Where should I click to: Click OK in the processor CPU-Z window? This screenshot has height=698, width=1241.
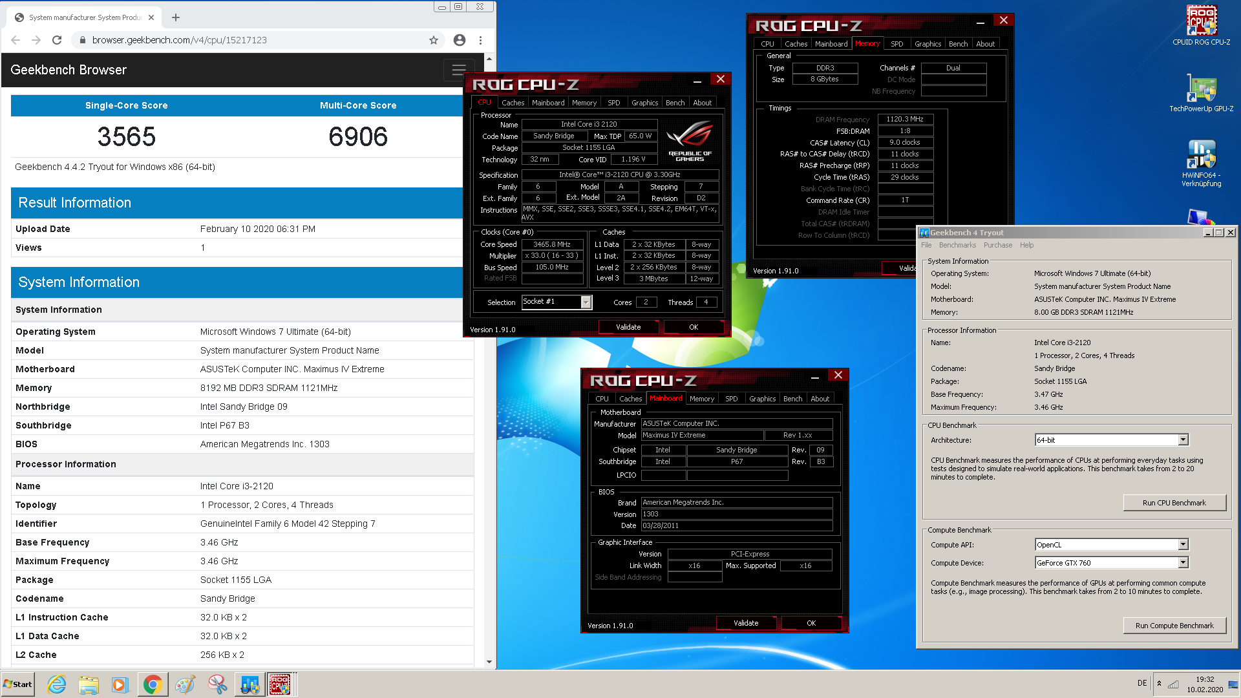(x=694, y=327)
